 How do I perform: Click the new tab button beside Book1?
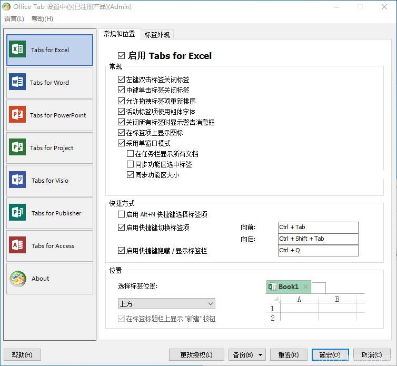pyautogui.click(x=319, y=288)
